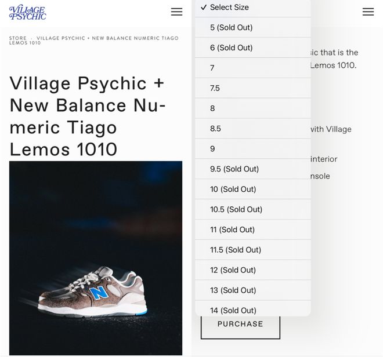Viewport: 383px width, 357px height.
Task: Select size 10 (Sold Out) entry
Action: coord(253,189)
